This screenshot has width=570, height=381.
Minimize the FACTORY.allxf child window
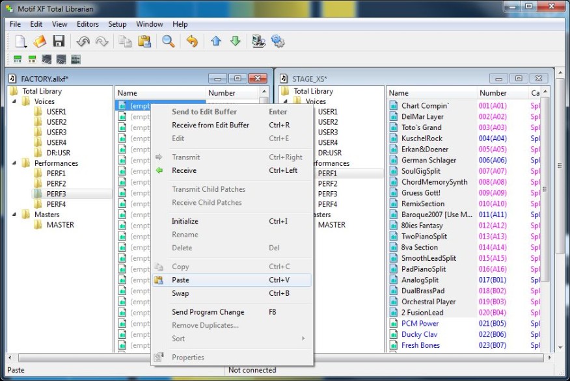218,79
